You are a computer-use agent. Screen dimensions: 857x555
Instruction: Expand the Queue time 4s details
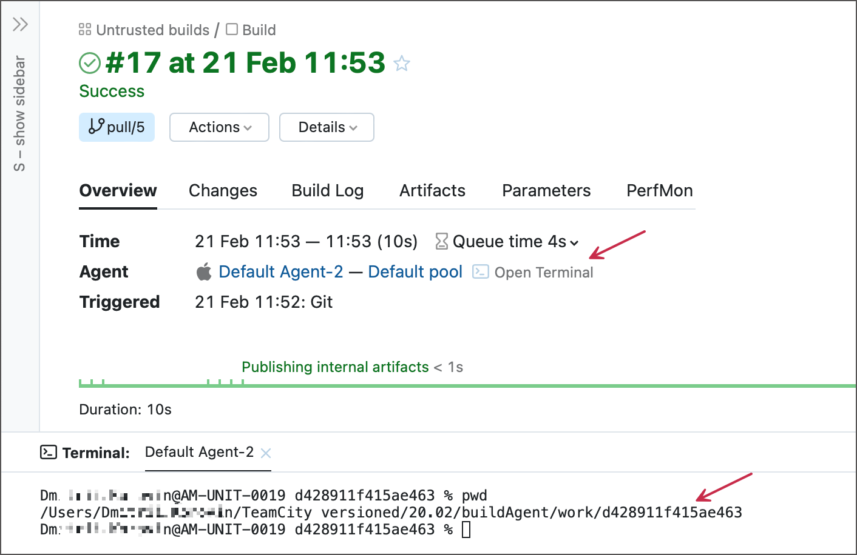507,242
